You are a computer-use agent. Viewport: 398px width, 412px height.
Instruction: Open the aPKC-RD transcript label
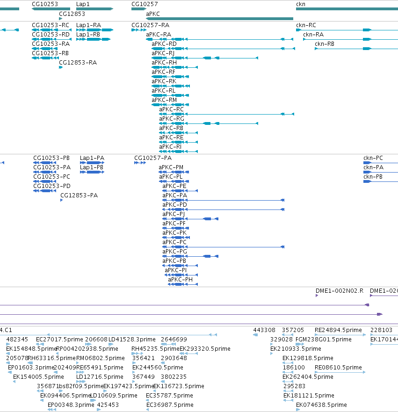tap(164, 44)
